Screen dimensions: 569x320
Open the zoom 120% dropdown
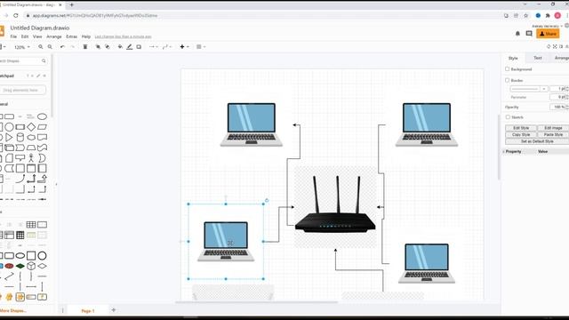(21, 47)
